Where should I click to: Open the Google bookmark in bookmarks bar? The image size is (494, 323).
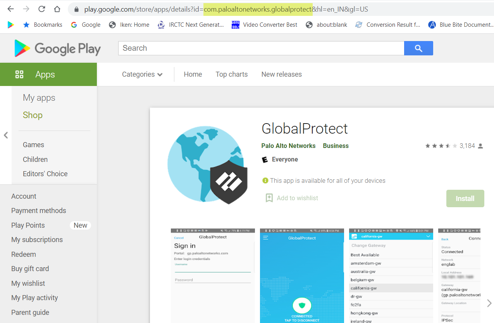86,25
